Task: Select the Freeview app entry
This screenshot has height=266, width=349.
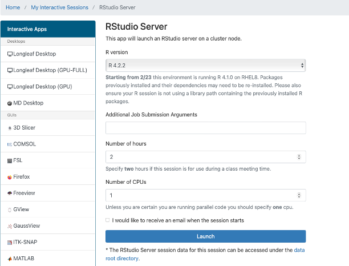Action: click(x=48, y=193)
